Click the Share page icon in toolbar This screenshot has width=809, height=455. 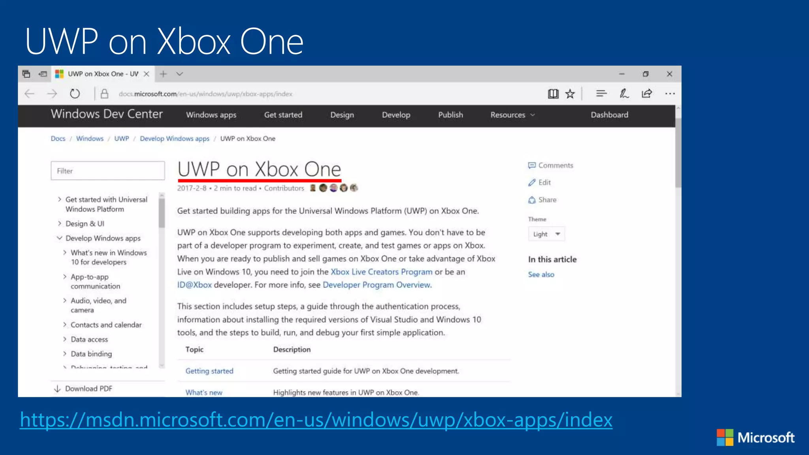click(647, 94)
